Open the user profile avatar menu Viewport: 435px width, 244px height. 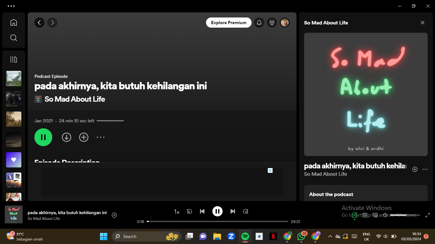point(285,23)
